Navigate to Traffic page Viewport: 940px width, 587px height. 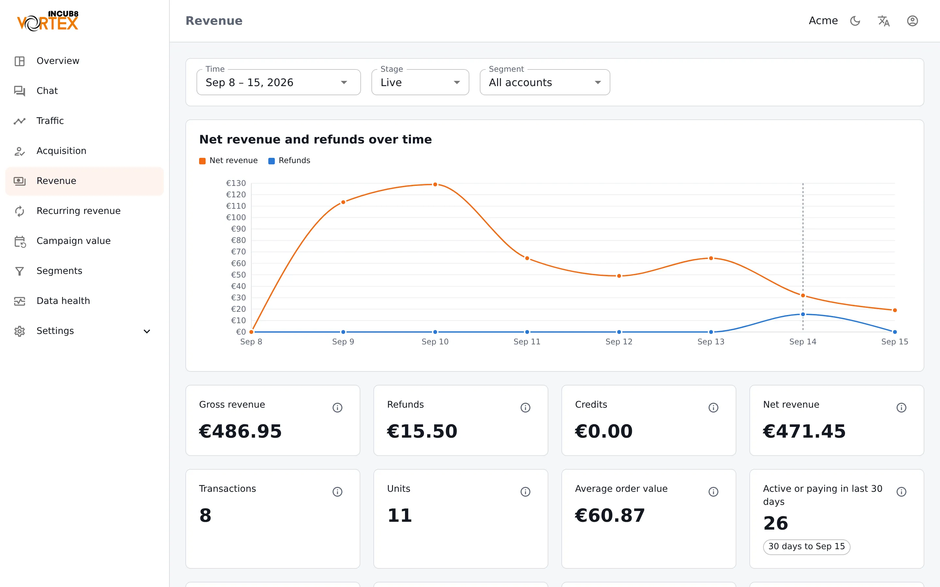[x=85, y=121]
